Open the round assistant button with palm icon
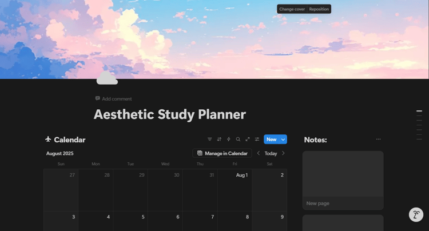This screenshot has width=429, height=231. tap(416, 214)
